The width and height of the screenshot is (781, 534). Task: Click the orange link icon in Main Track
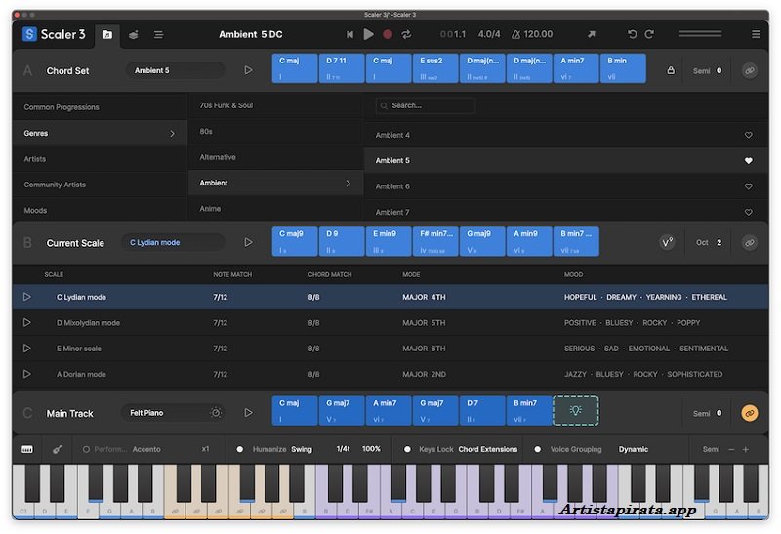(x=749, y=413)
